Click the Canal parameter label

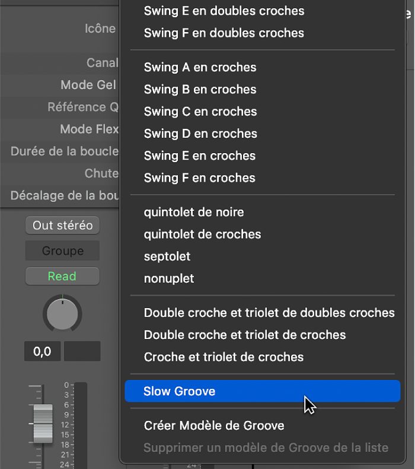103,63
